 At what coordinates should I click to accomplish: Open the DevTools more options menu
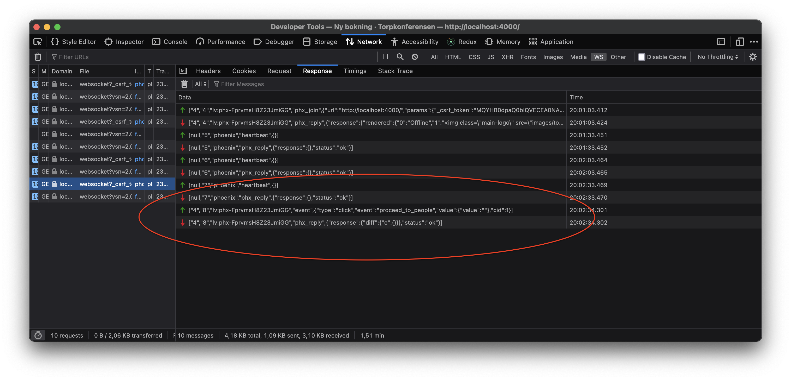pyautogui.click(x=754, y=42)
